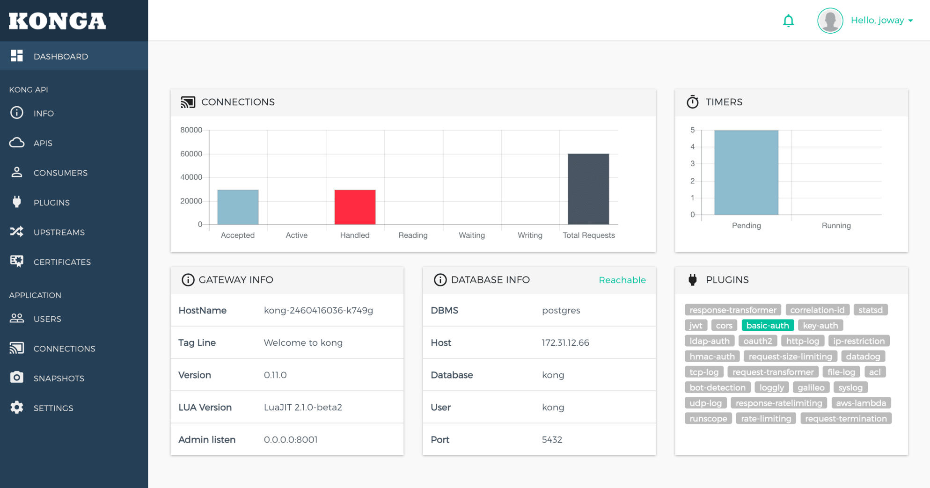
Task: Click the jwt plugin tag
Action: point(696,325)
